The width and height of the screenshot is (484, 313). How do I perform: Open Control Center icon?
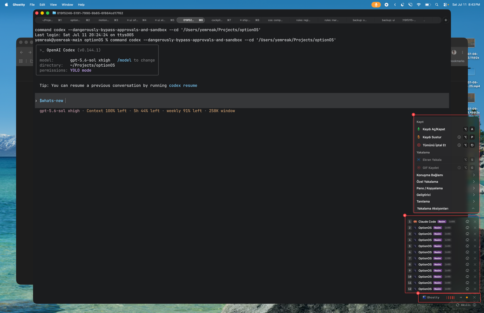click(x=445, y=5)
